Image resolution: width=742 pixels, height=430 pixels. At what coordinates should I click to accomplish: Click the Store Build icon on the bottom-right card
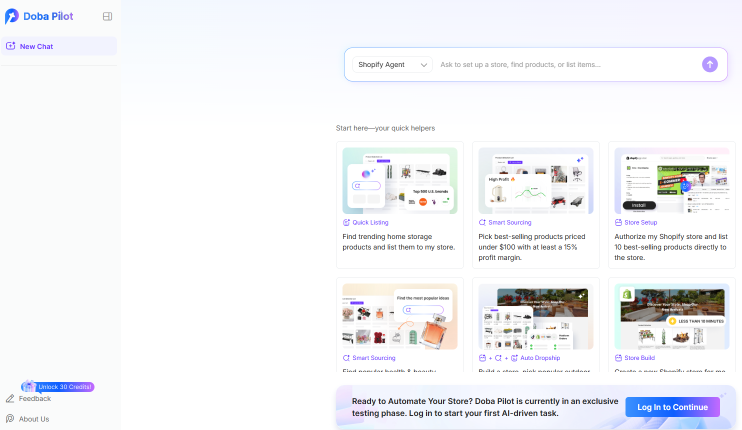618,357
